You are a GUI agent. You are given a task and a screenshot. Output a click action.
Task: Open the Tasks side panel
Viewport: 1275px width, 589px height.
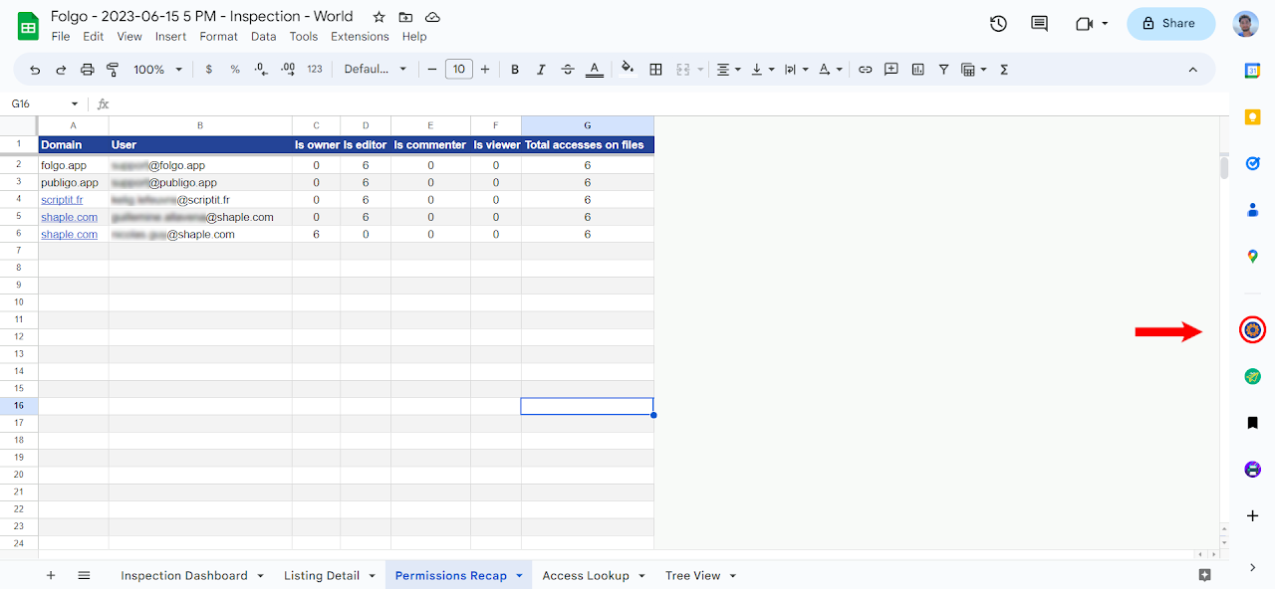pos(1253,163)
